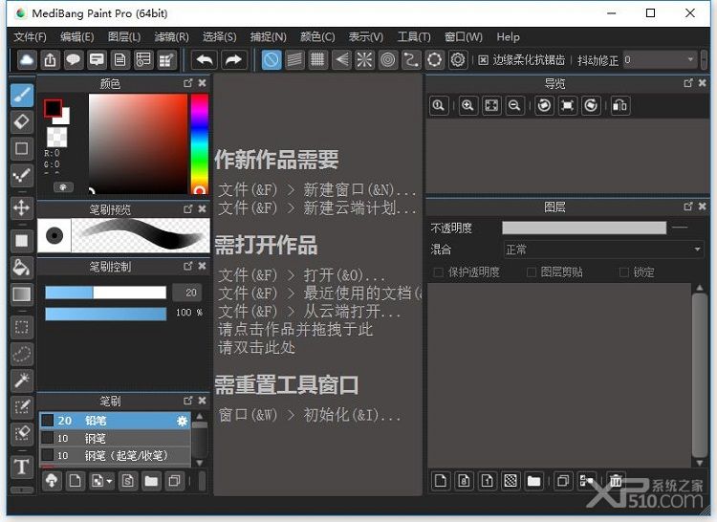Select the Magic Wand tool
Viewport: 717px width, 522px height.
[22, 381]
